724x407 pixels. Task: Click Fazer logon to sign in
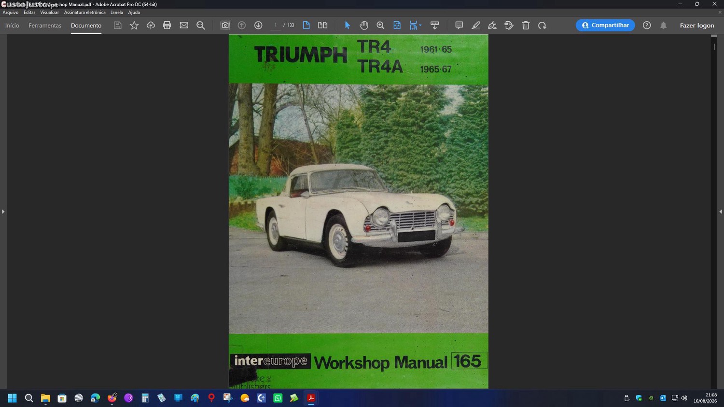697,26
